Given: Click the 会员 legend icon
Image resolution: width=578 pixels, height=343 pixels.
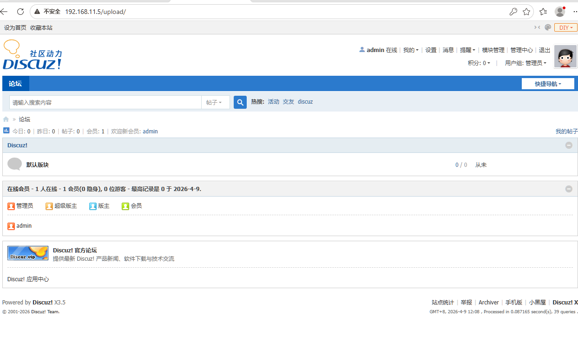Looking at the screenshot, I should (125, 206).
